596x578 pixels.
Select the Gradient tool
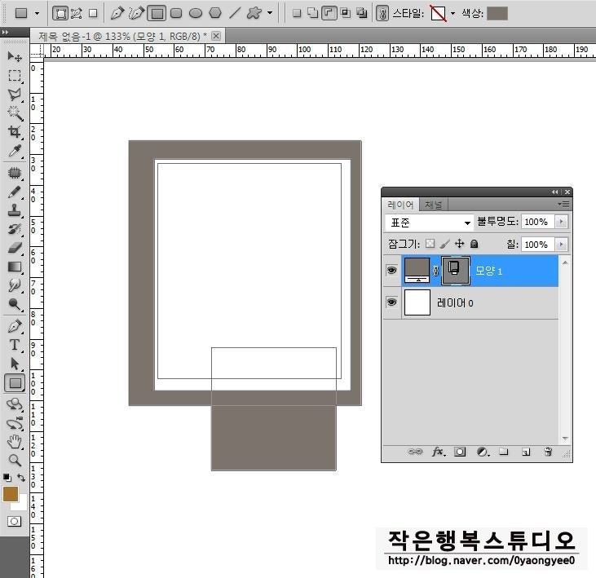[15, 267]
